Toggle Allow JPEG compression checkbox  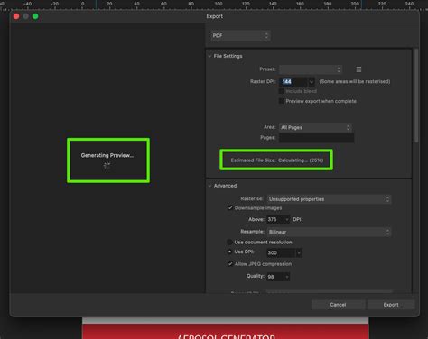(230, 264)
